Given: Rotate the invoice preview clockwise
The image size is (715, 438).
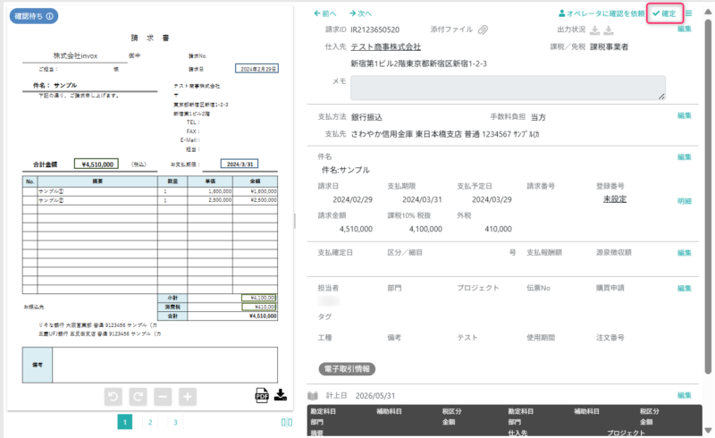Looking at the screenshot, I should (x=138, y=397).
